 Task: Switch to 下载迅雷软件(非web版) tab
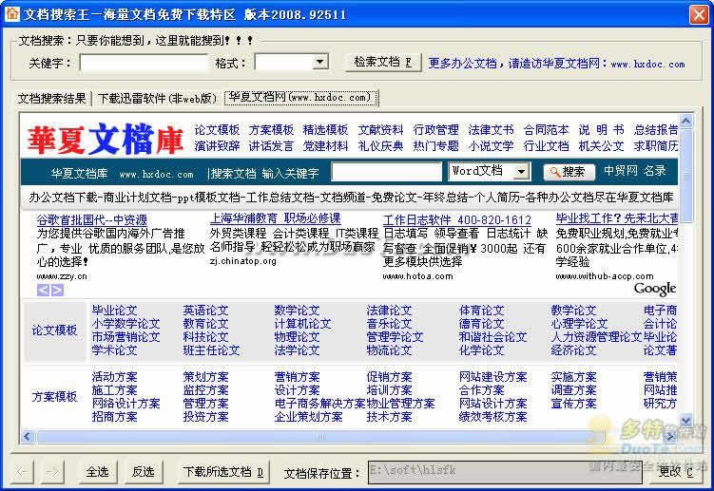point(157,98)
